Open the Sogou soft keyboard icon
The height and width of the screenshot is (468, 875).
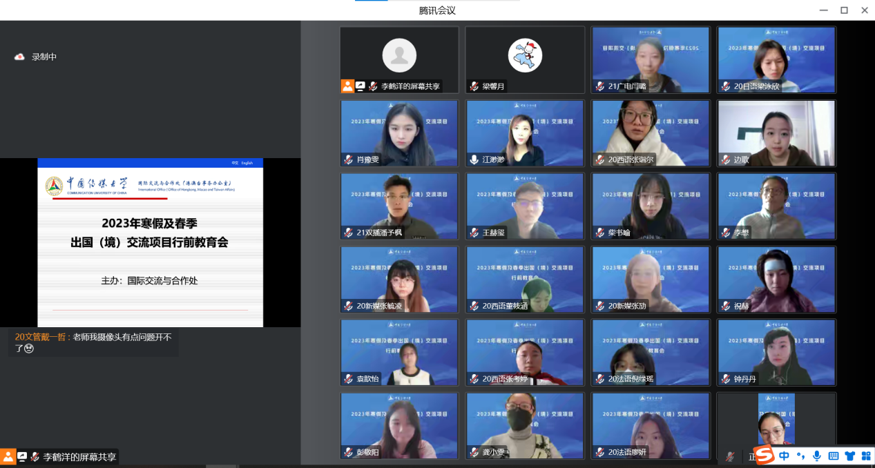coord(834,456)
